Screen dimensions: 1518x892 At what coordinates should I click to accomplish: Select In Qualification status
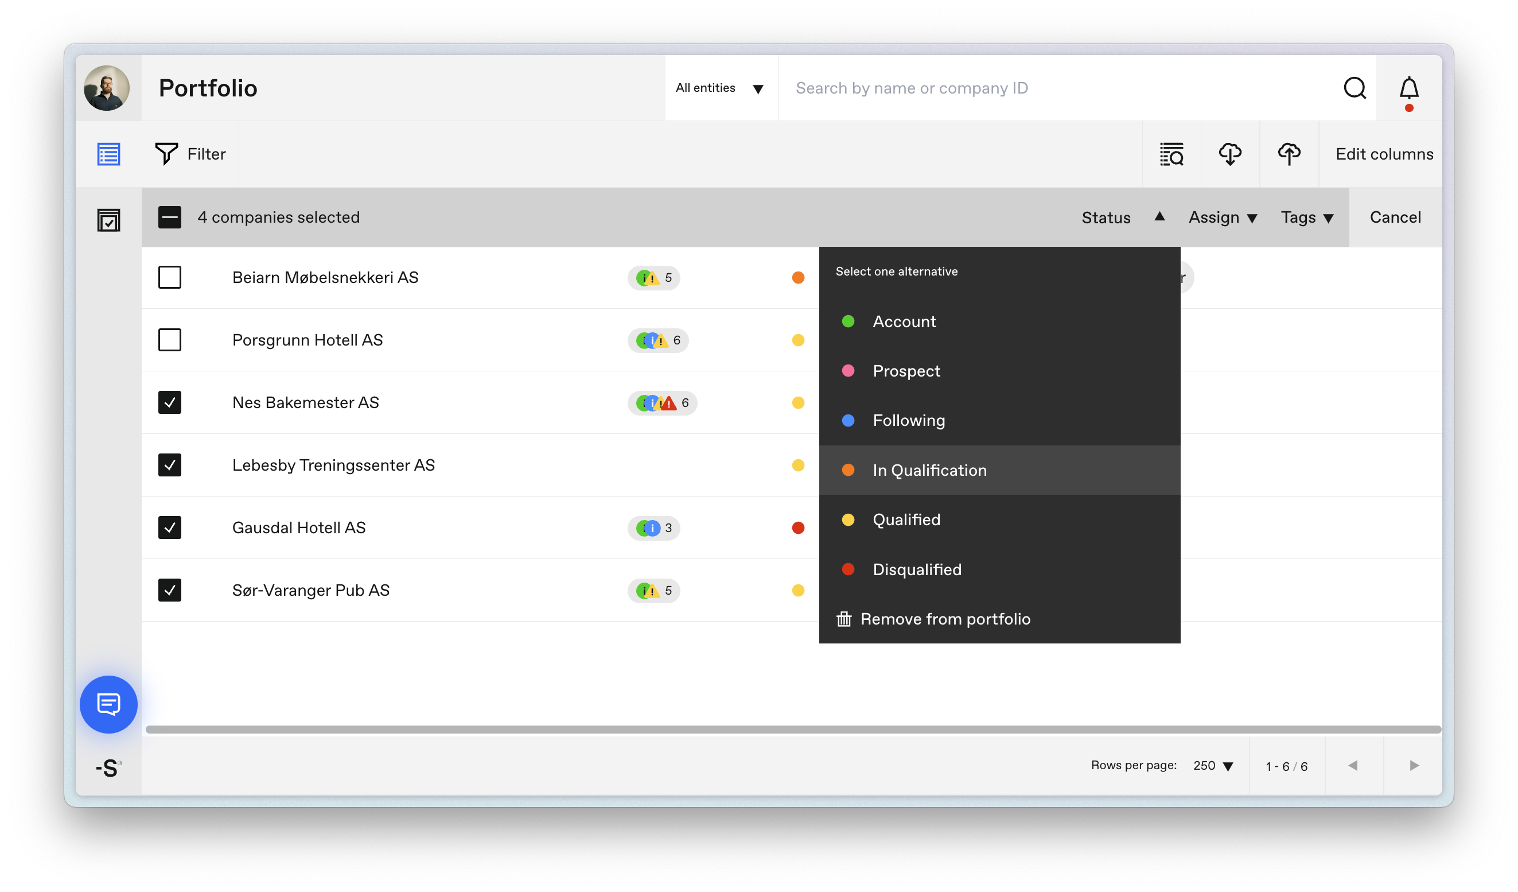point(999,470)
